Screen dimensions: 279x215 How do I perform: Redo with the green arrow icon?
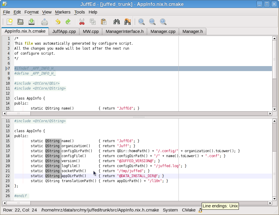click(x=68, y=22)
